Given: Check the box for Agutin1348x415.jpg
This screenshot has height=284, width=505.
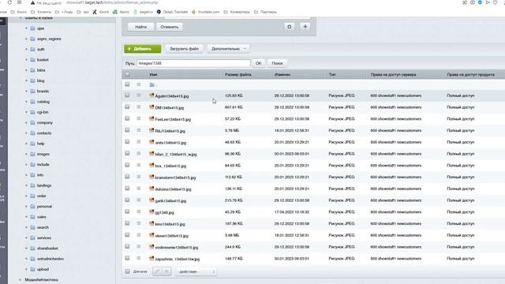Looking at the screenshot, I should 127,95.
